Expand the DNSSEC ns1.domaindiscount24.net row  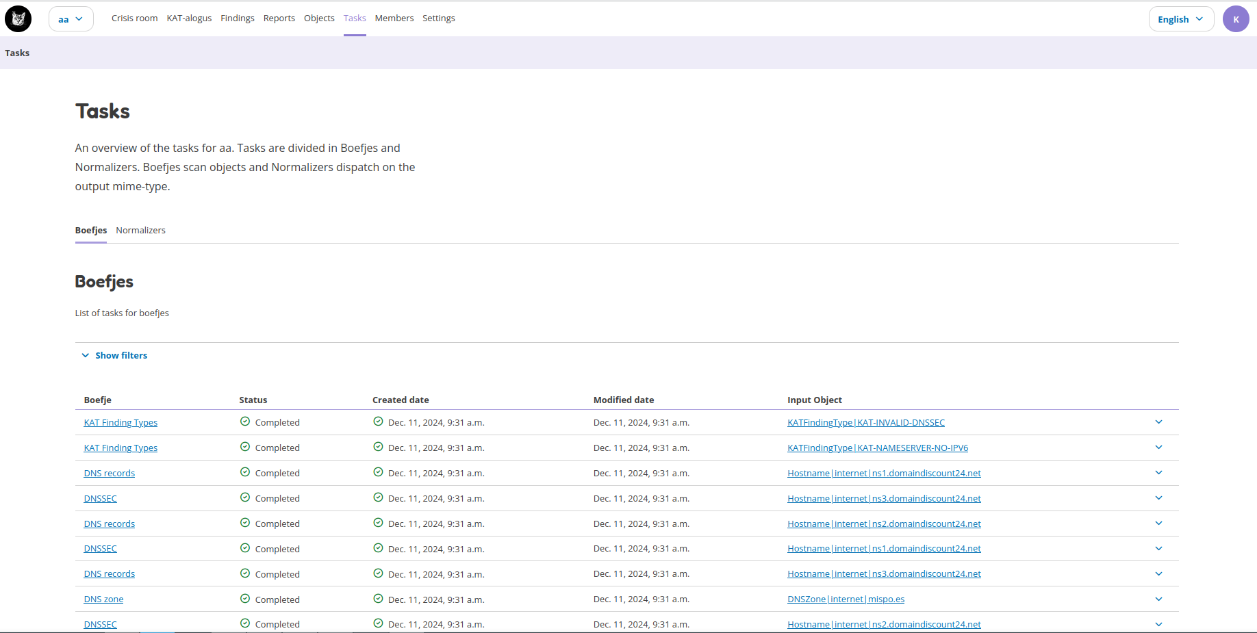pyautogui.click(x=1158, y=549)
